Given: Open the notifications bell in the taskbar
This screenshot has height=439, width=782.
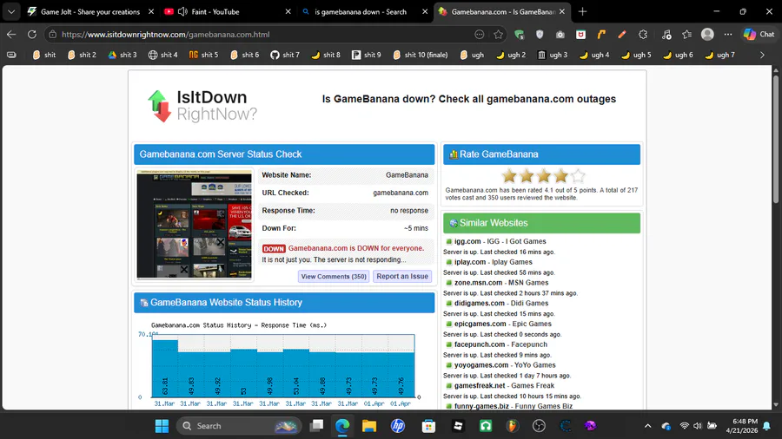Looking at the screenshot, I should click(766, 426).
